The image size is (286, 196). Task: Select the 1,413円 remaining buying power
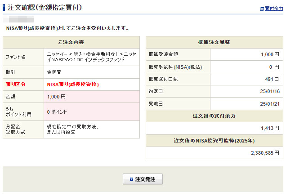click(x=270, y=128)
